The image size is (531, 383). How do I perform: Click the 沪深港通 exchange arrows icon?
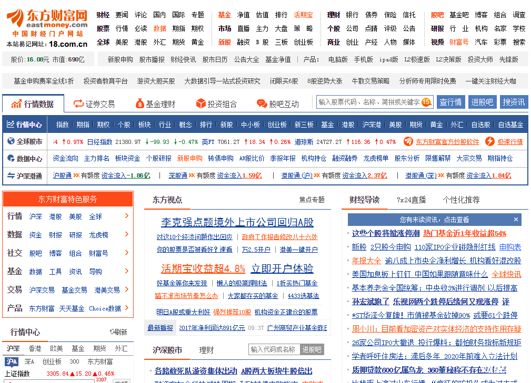[x=11, y=175]
